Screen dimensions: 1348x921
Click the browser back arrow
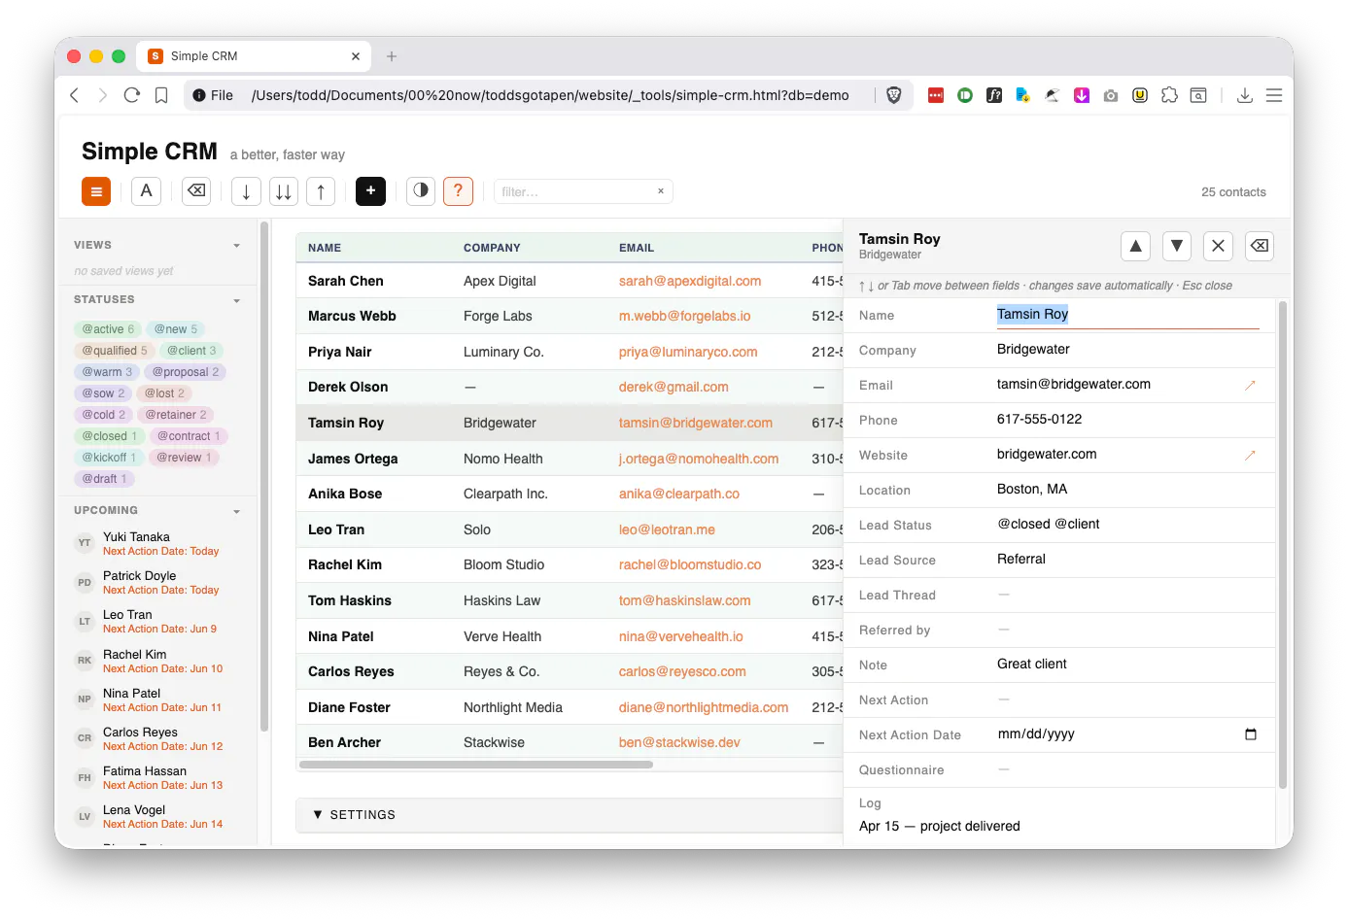(75, 95)
